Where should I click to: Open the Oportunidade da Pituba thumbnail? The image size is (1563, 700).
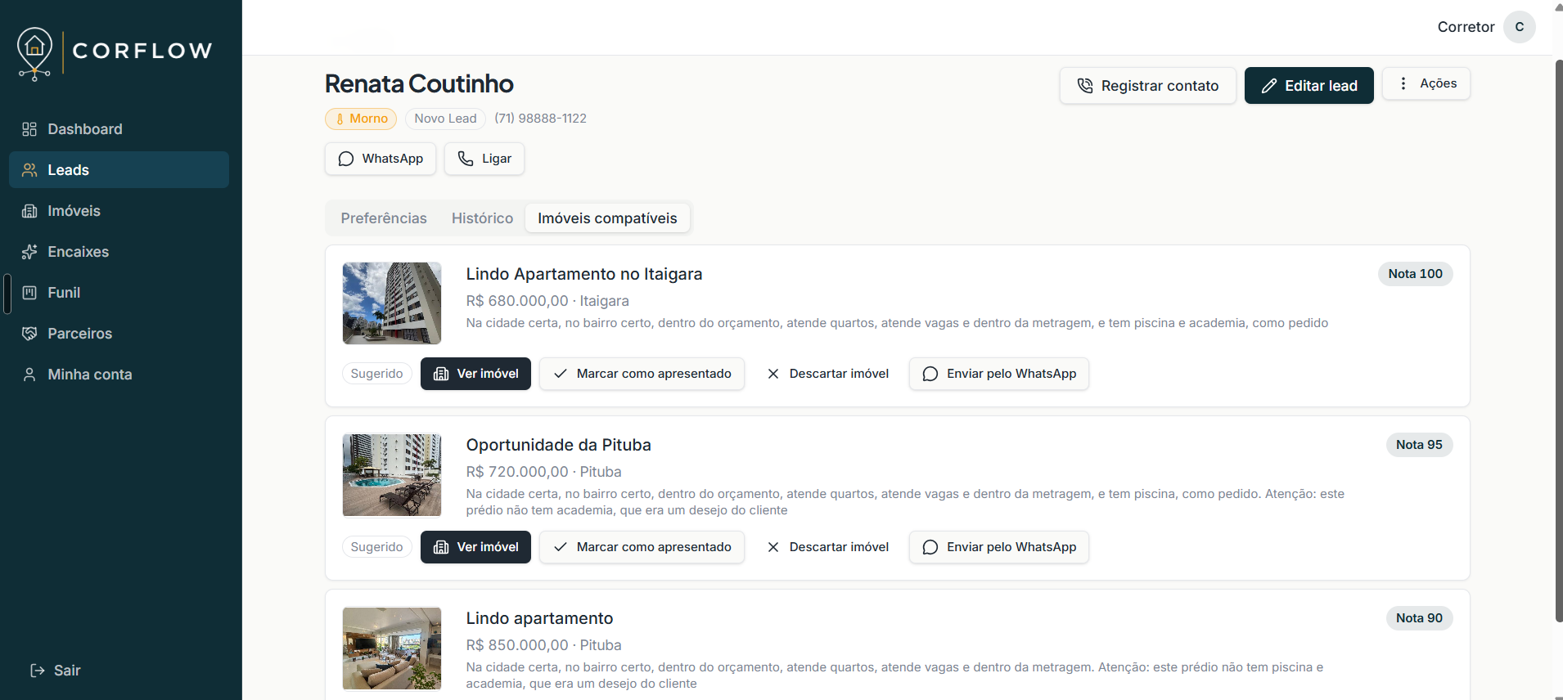392,475
